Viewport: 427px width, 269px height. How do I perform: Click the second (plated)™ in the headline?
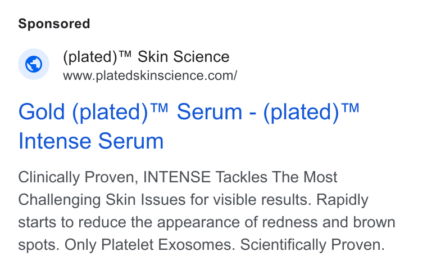[311, 112]
